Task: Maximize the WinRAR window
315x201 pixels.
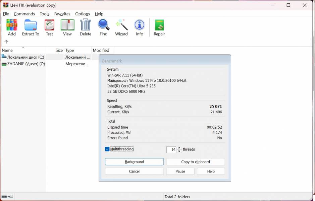Action: tap(288, 5)
